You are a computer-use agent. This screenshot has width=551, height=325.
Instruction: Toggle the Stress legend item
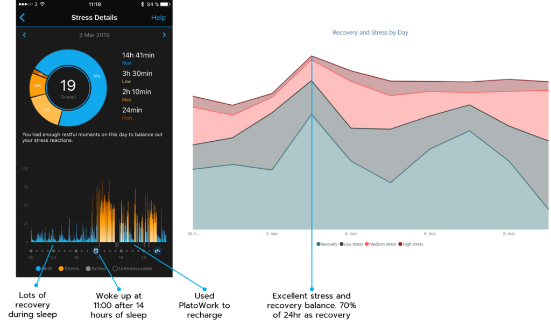[69, 269]
